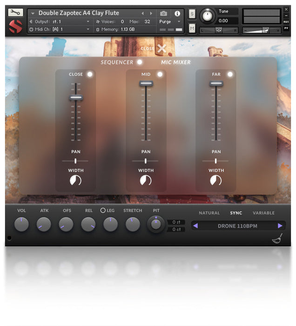Click the spoon icon at bottom right
This screenshot has width=296, height=326.
coord(277,239)
